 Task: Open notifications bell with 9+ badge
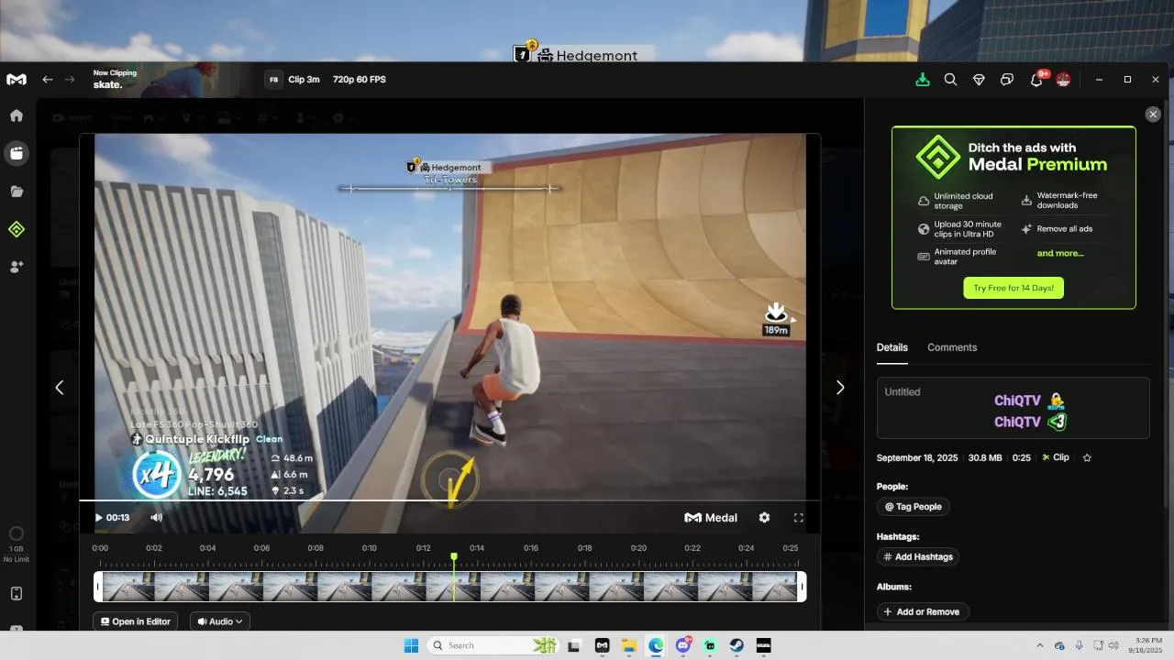click(1036, 80)
